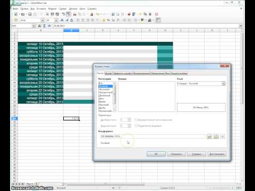Click the Восстановить reset button
This screenshot has height=191, width=255.
[x=217, y=154]
